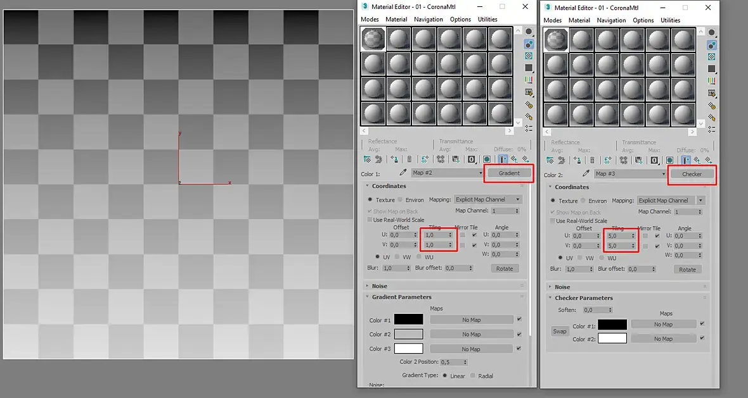Click Gradient Color #1 black swatch

click(x=408, y=320)
